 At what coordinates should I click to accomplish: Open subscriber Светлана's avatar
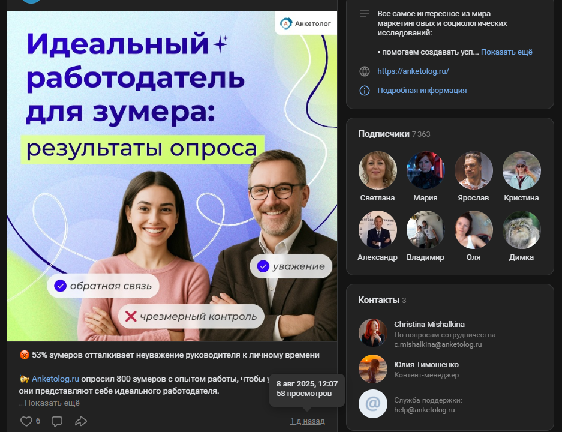coord(377,170)
